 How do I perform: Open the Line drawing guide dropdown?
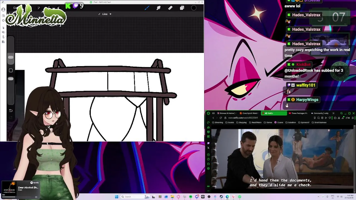click(105, 14)
